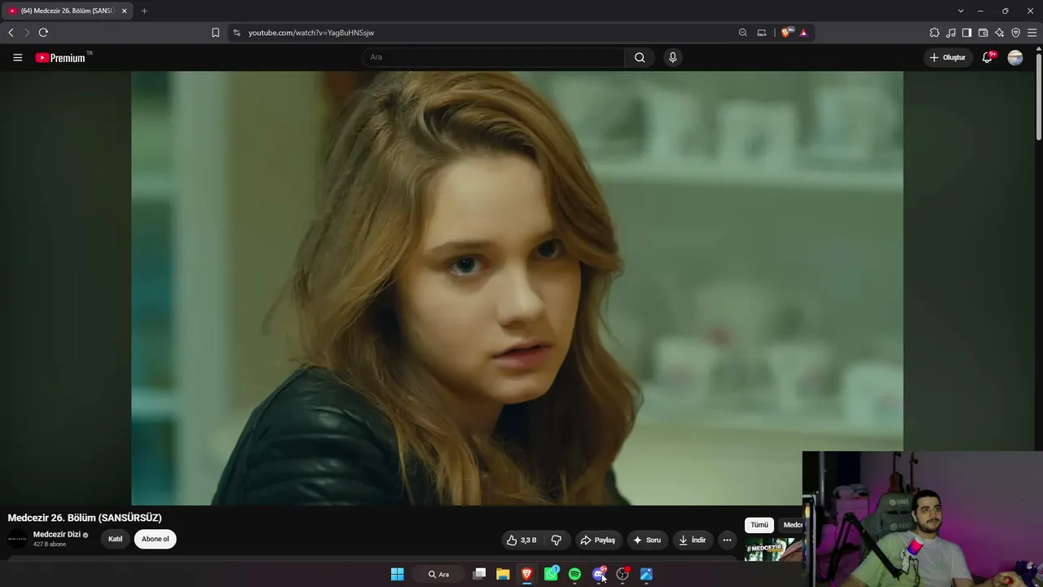Like the video with thumbs up
1043x587 pixels.
tap(521, 540)
